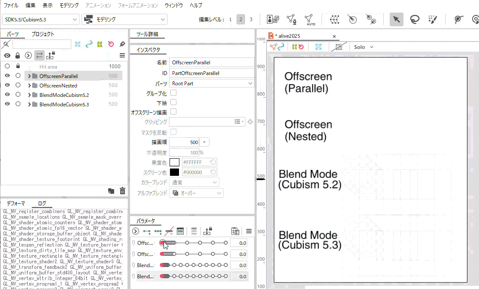
Task: Activate the lasso selection tool
Action: point(415,19)
